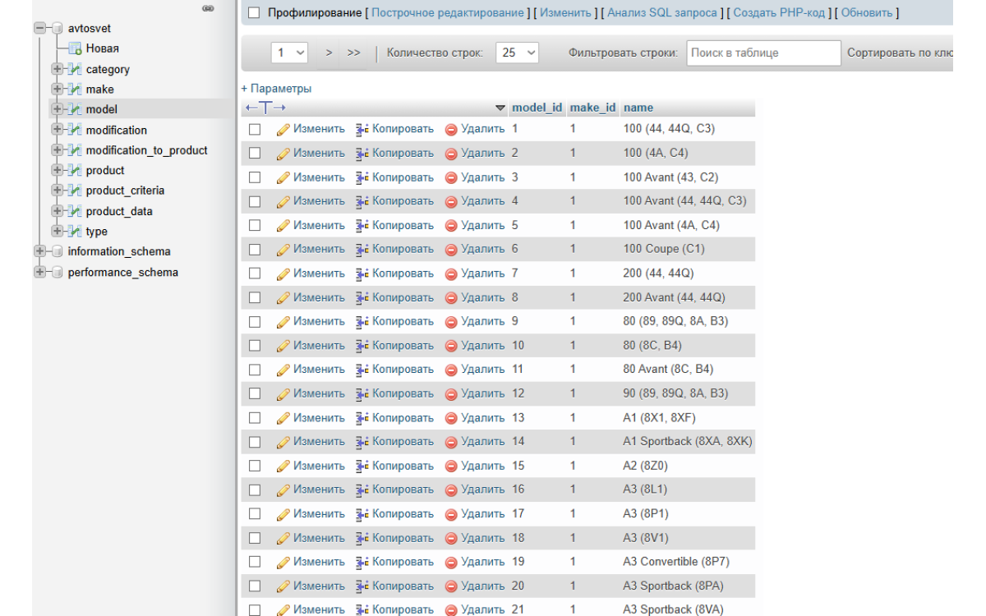This screenshot has width=986, height=616.
Task: Tick the checkbox for row 7
Action: tap(255, 274)
